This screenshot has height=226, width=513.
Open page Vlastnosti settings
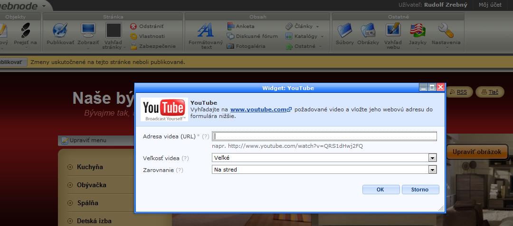point(148,36)
